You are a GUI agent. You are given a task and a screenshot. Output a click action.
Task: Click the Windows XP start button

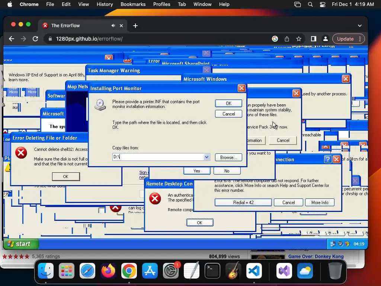tap(21, 244)
